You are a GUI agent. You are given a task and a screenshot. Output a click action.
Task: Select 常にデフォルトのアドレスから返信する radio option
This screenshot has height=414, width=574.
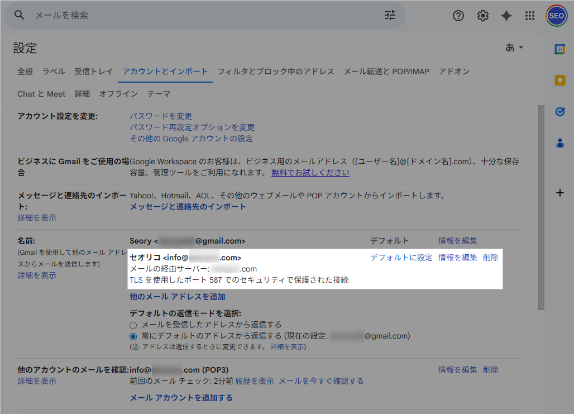pyautogui.click(x=132, y=336)
